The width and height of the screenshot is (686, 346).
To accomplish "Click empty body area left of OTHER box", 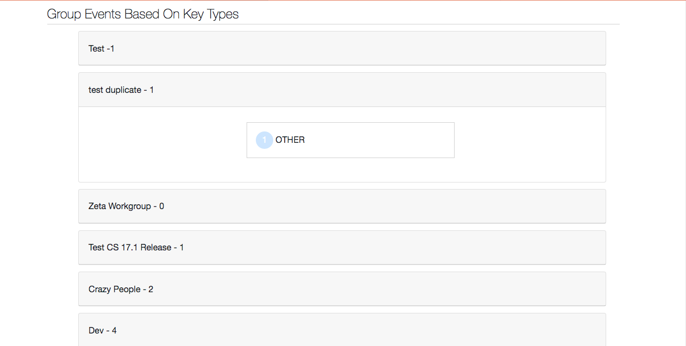I will tap(163, 144).
